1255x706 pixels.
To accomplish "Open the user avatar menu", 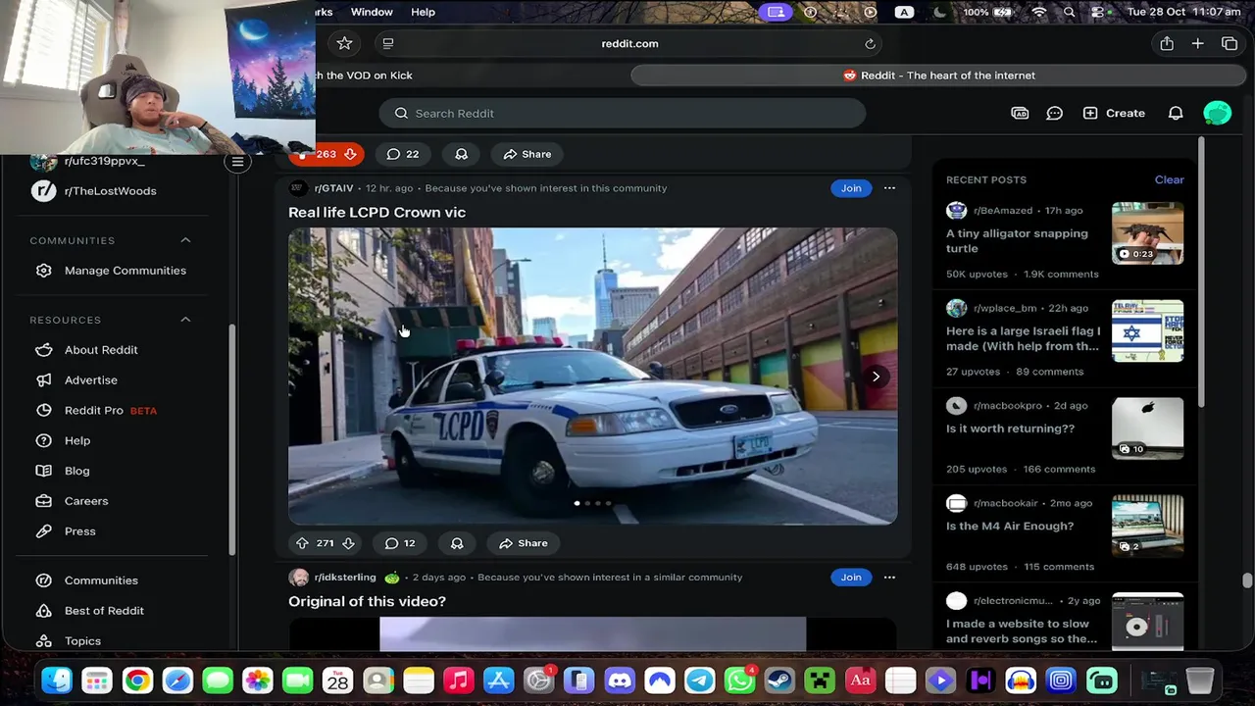I will 1217,114.
